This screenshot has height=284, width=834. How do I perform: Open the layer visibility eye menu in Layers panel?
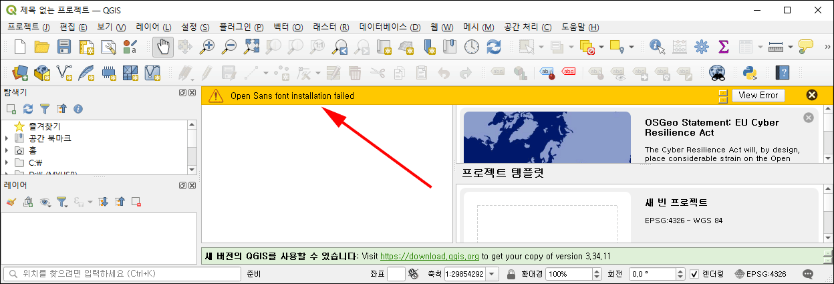pos(45,201)
